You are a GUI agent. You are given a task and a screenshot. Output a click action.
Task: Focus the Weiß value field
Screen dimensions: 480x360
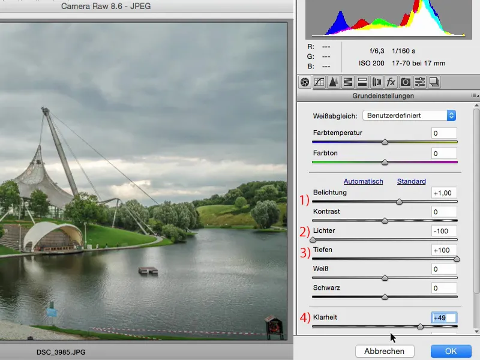coord(444,269)
